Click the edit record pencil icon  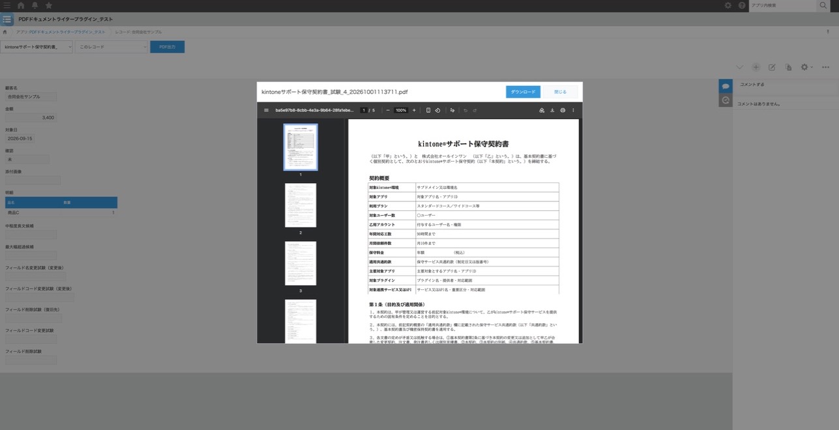[772, 67]
